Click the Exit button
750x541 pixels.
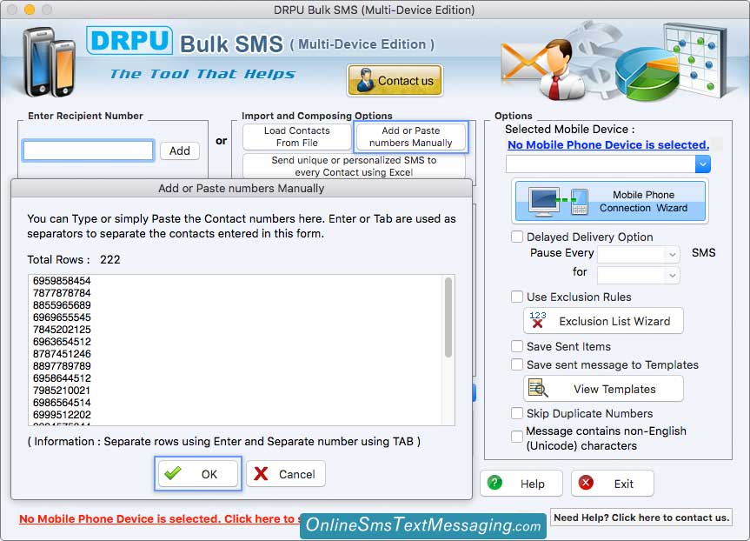[x=613, y=484]
